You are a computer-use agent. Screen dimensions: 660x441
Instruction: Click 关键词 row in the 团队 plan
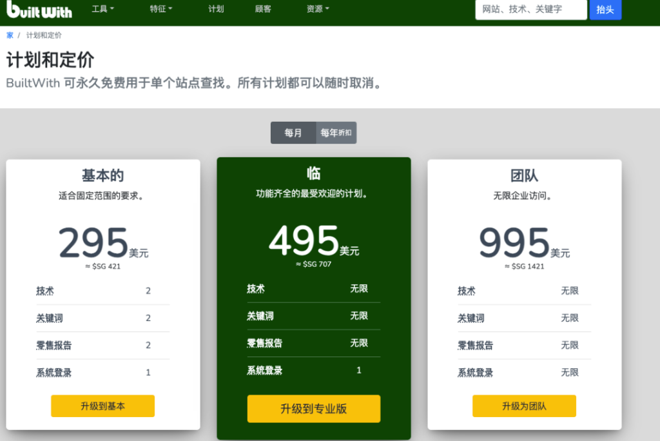(524, 318)
